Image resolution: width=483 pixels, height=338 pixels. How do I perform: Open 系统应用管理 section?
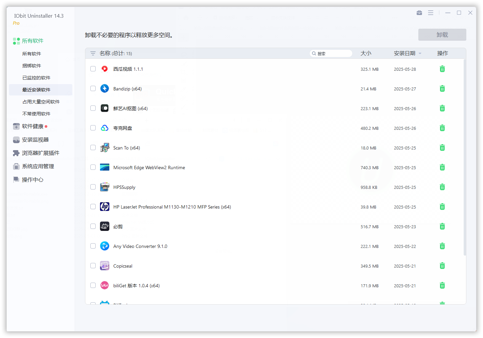tap(33, 166)
